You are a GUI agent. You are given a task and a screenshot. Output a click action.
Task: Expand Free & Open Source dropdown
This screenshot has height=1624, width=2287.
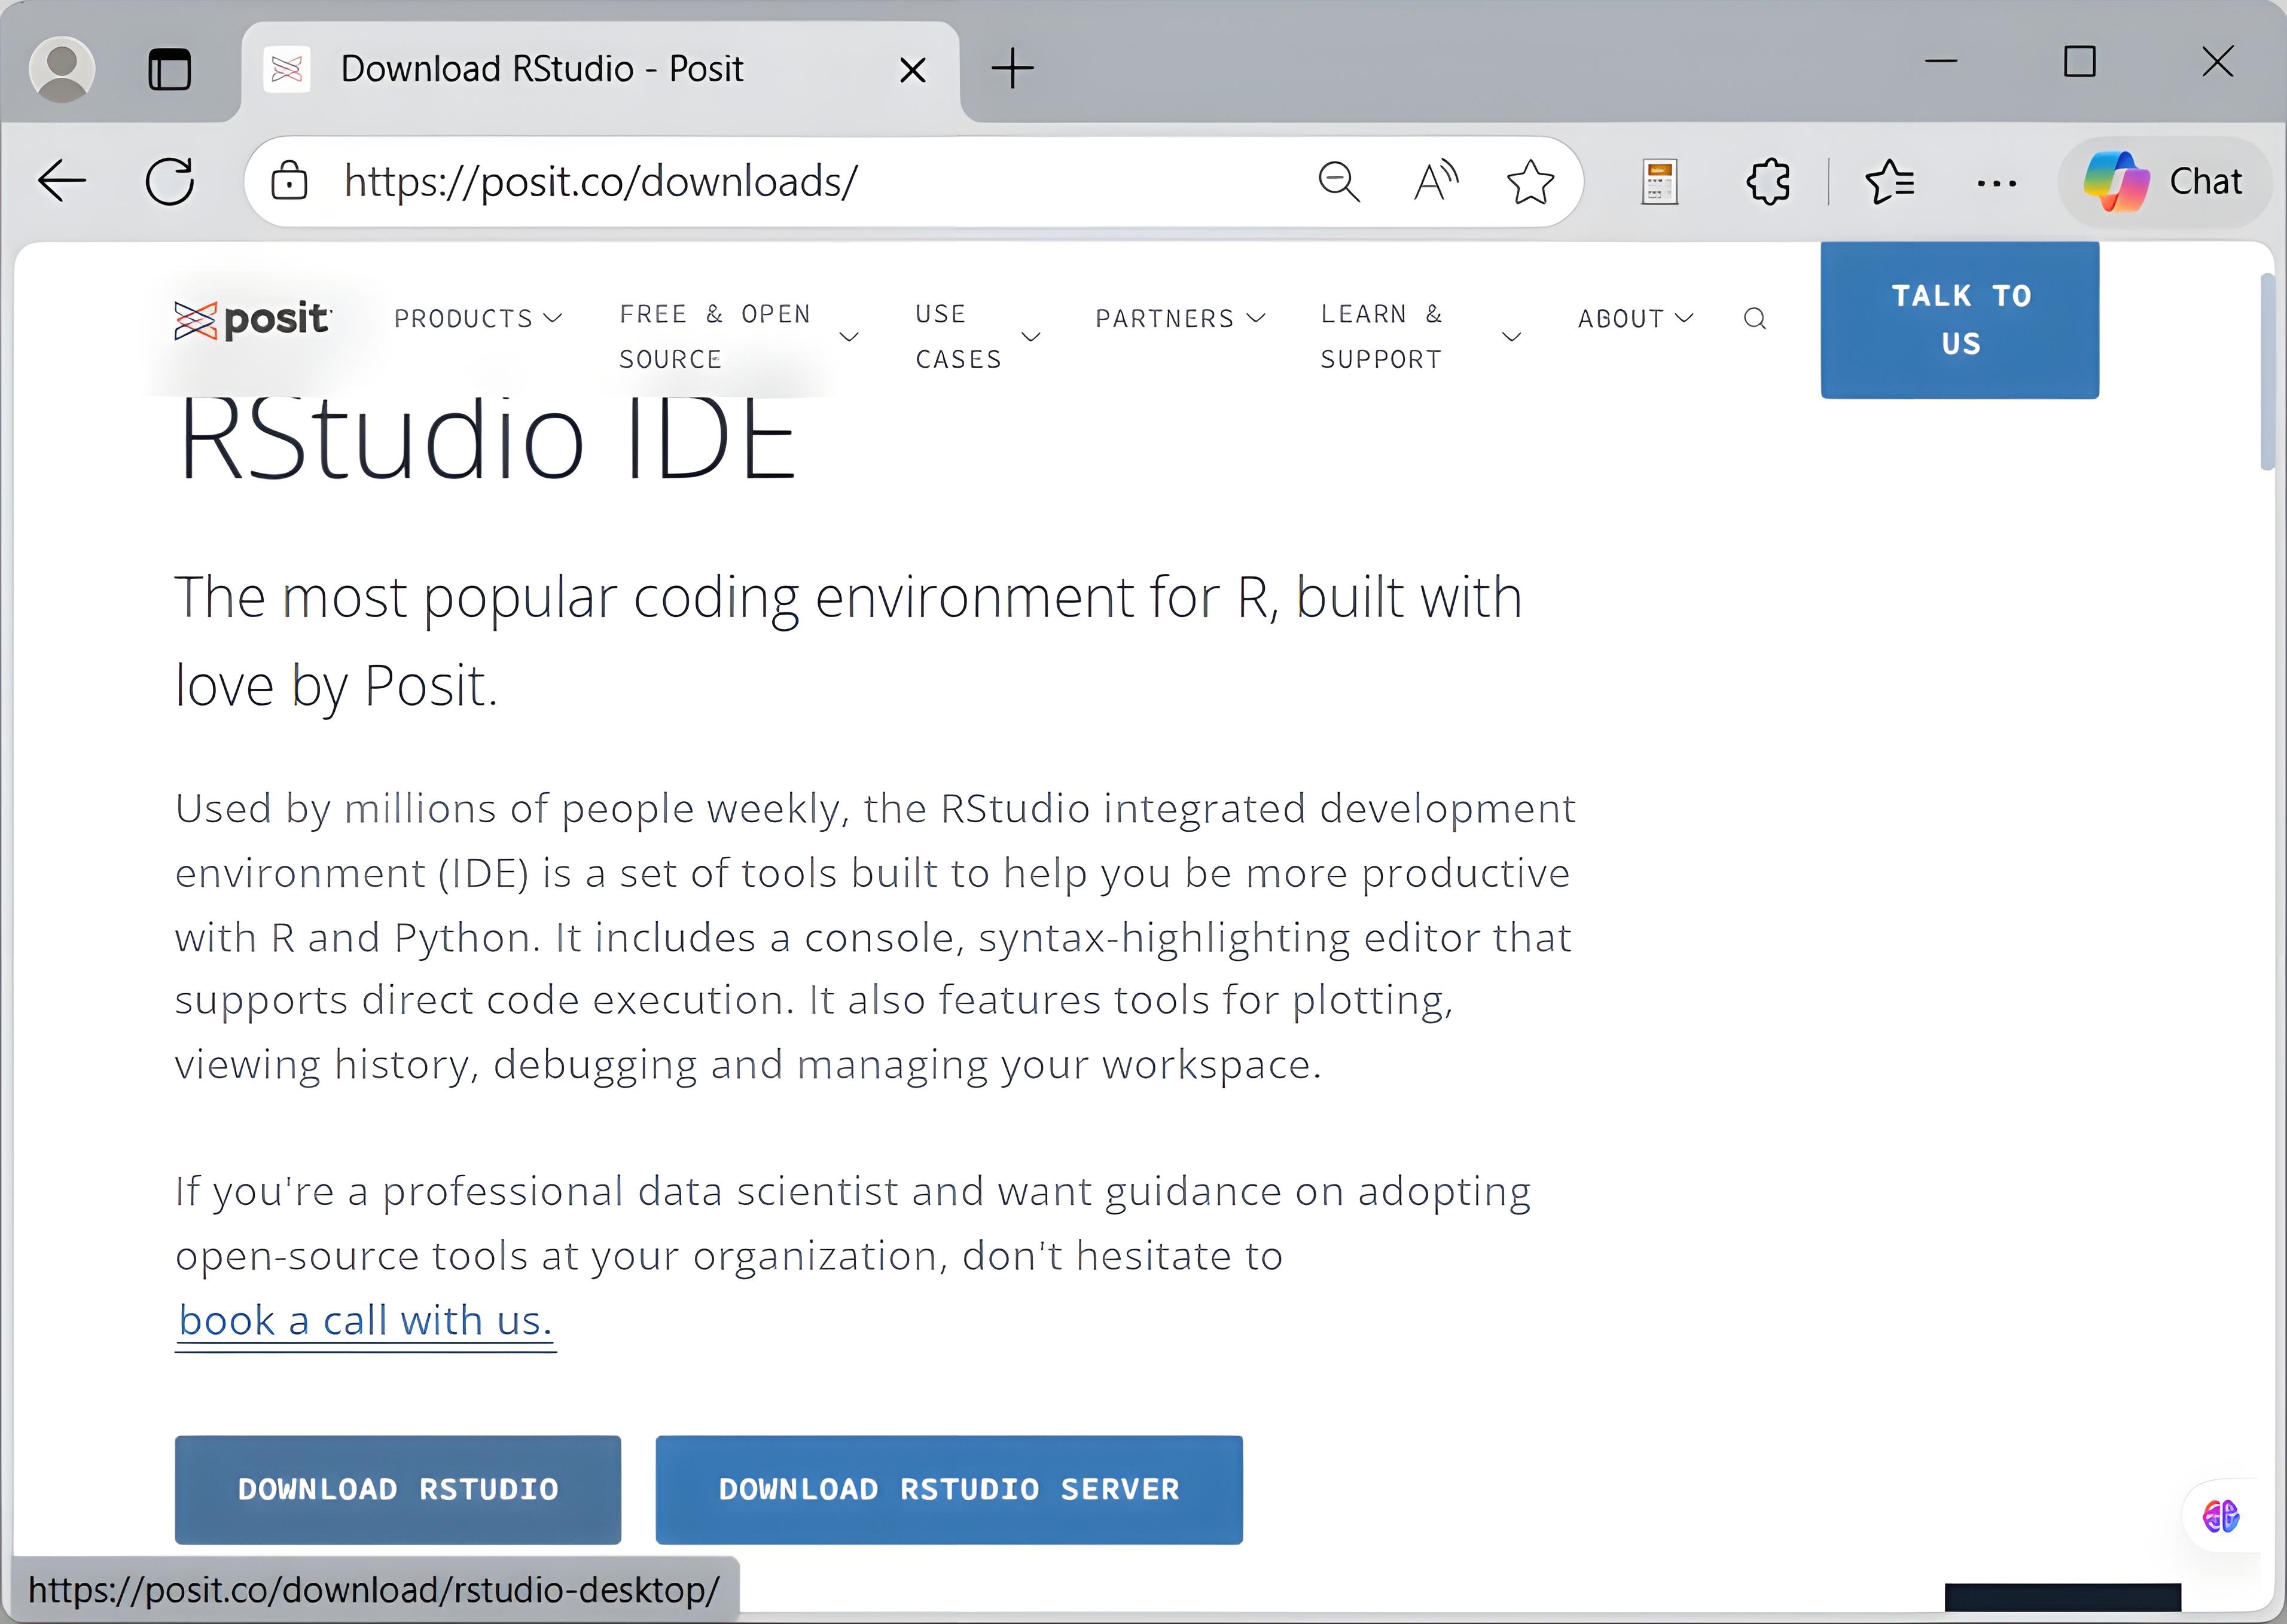click(x=738, y=336)
